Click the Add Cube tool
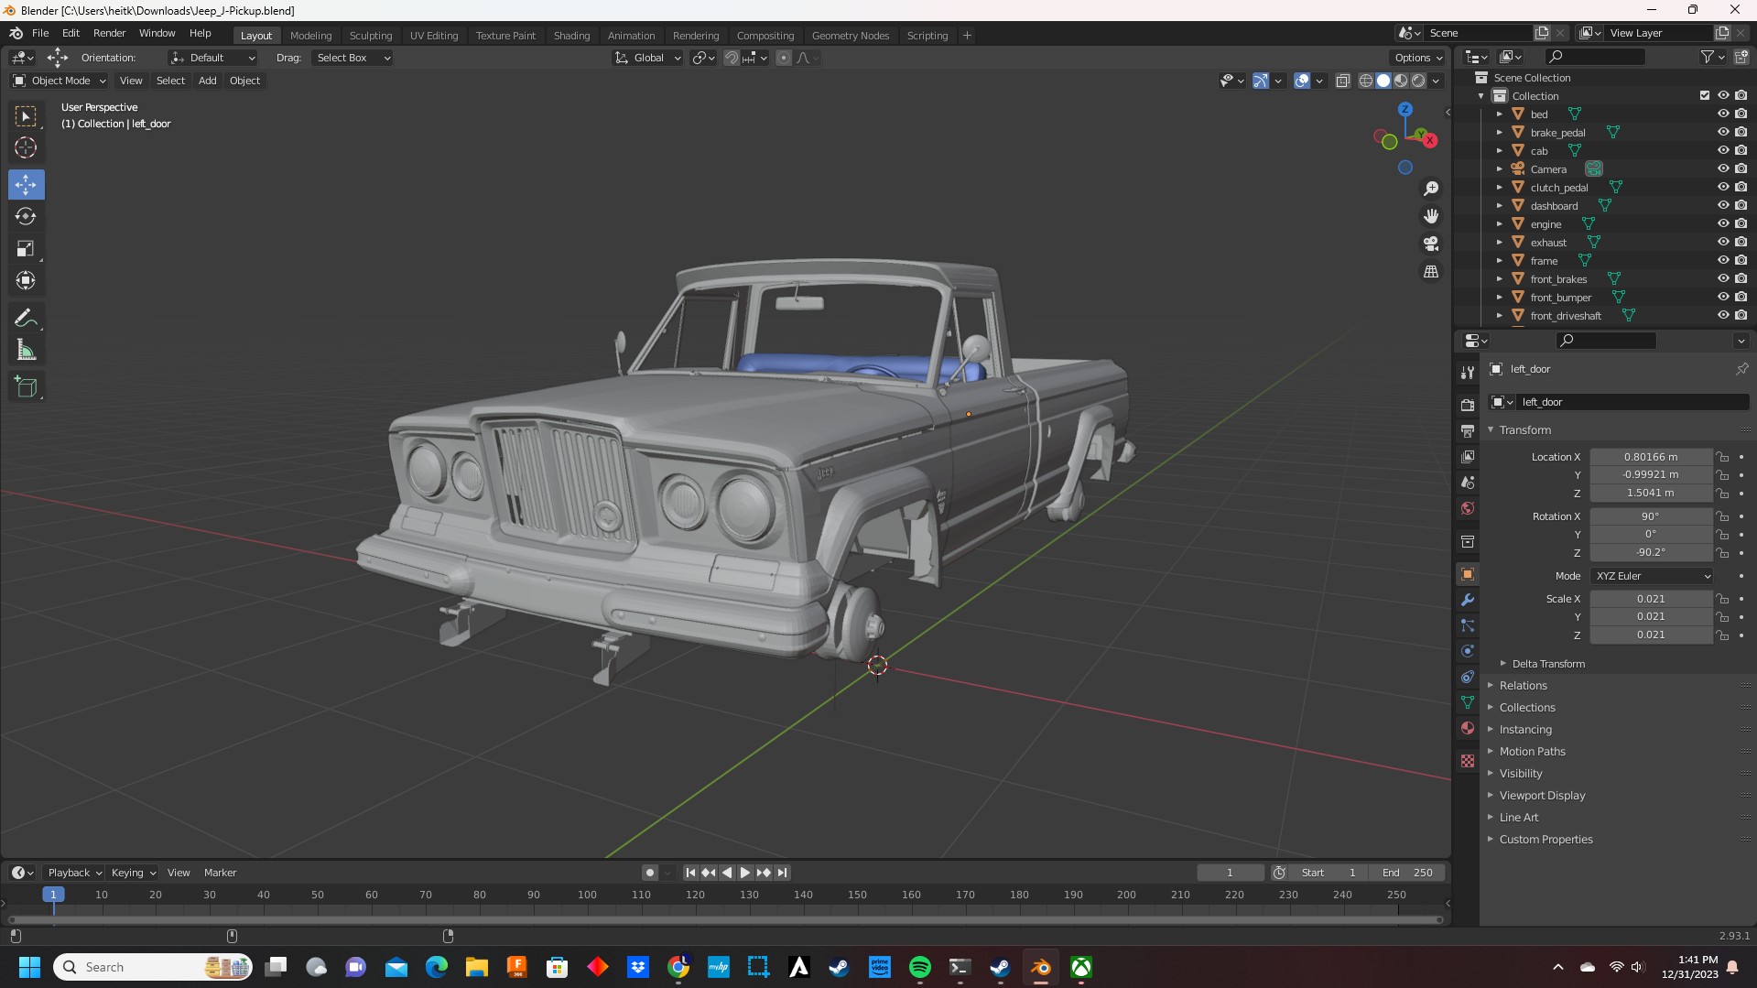Image resolution: width=1757 pixels, height=988 pixels. [26, 387]
